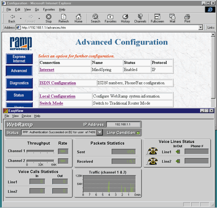Click the Express Internet sidebar button

[x=19, y=59]
